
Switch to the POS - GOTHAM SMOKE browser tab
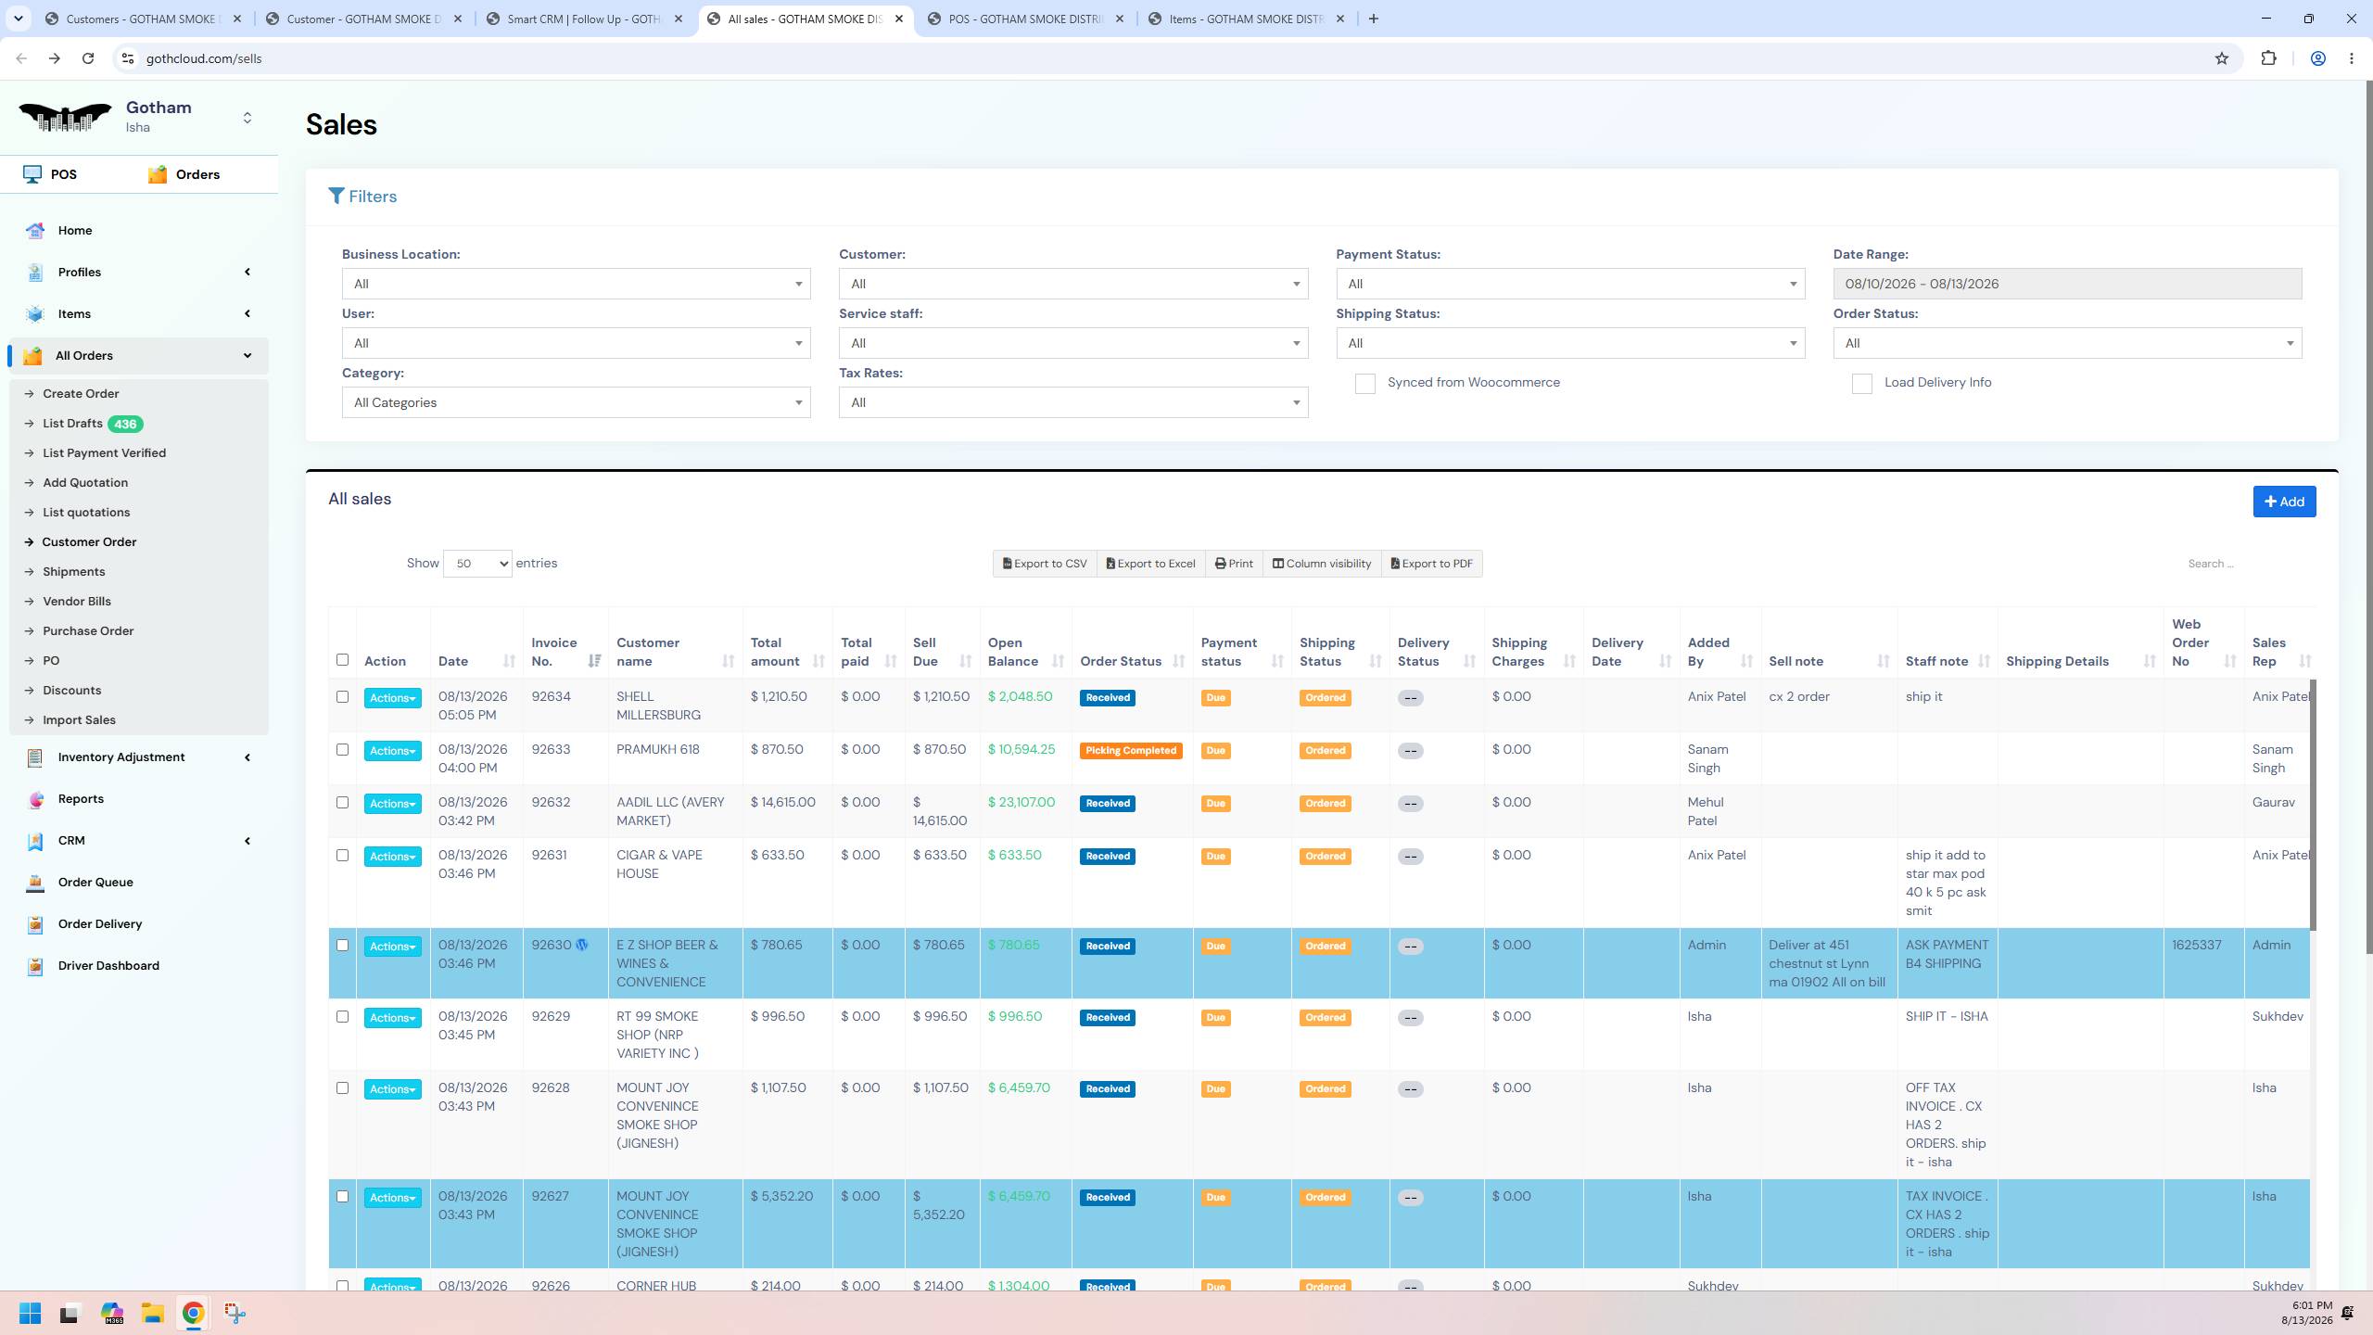tap(1025, 19)
